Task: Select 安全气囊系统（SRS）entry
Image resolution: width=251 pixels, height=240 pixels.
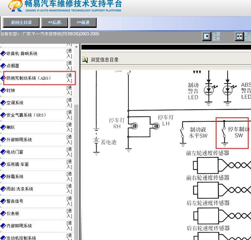Action: [26, 115]
